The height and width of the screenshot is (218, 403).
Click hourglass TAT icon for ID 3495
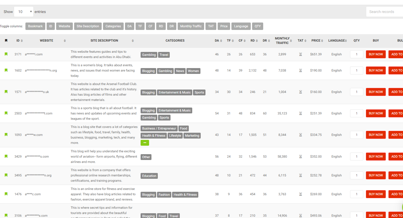(301, 175)
